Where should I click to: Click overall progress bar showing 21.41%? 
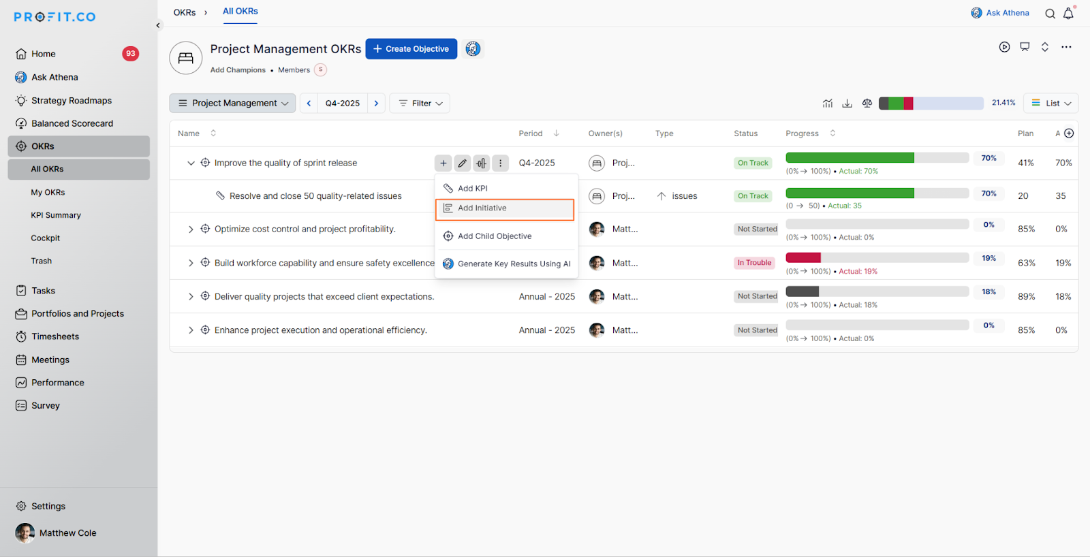(931, 104)
